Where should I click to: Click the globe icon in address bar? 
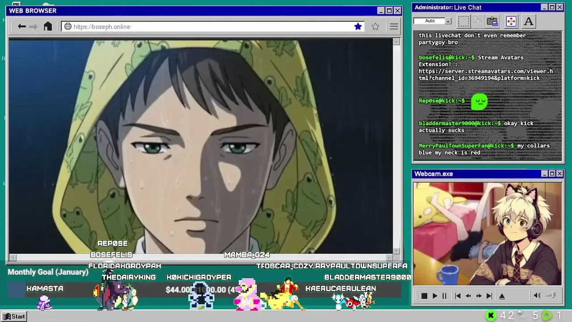tap(68, 26)
